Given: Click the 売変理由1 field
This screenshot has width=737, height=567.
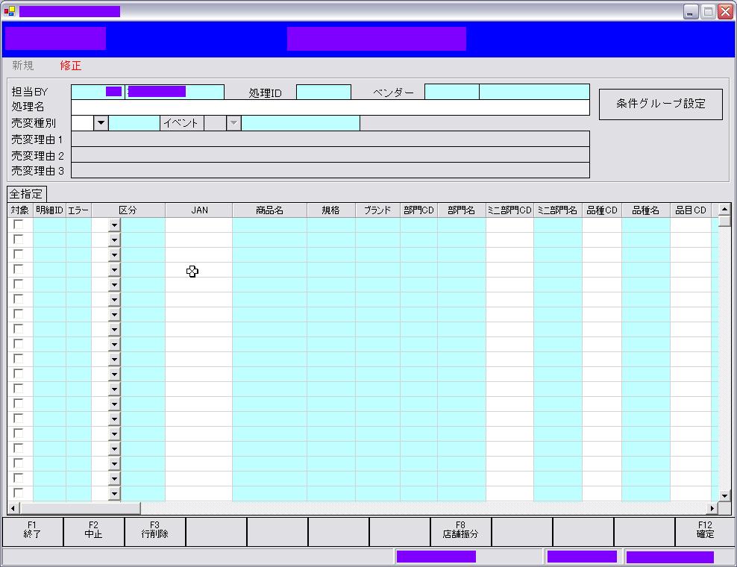Looking at the screenshot, I should tap(330, 140).
